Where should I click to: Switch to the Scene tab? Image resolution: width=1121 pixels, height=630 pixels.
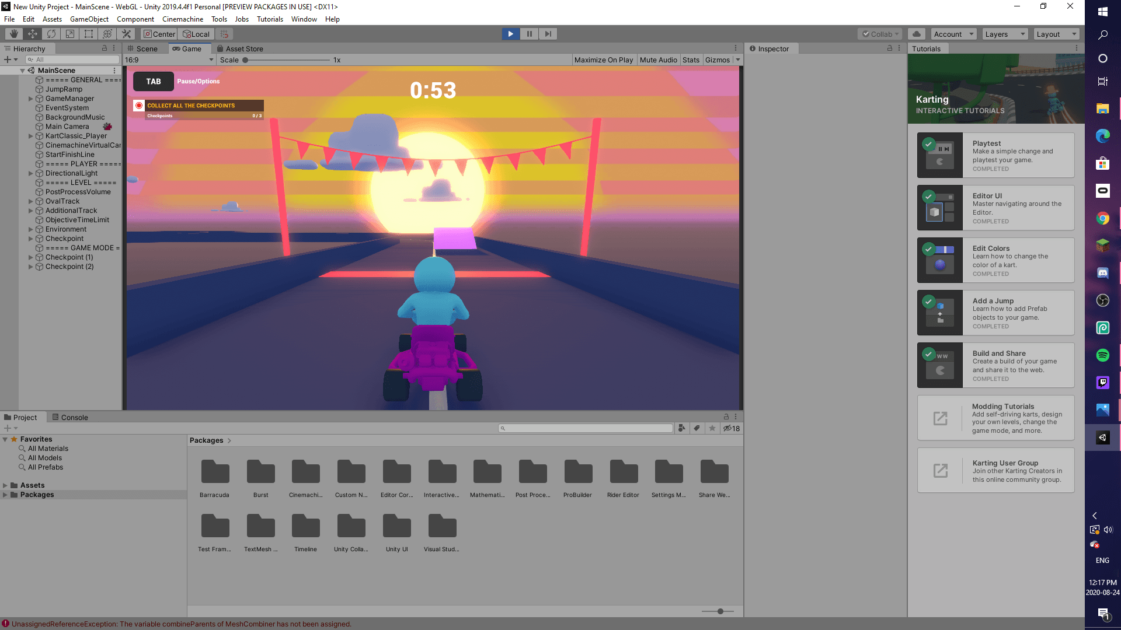[x=142, y=49]
